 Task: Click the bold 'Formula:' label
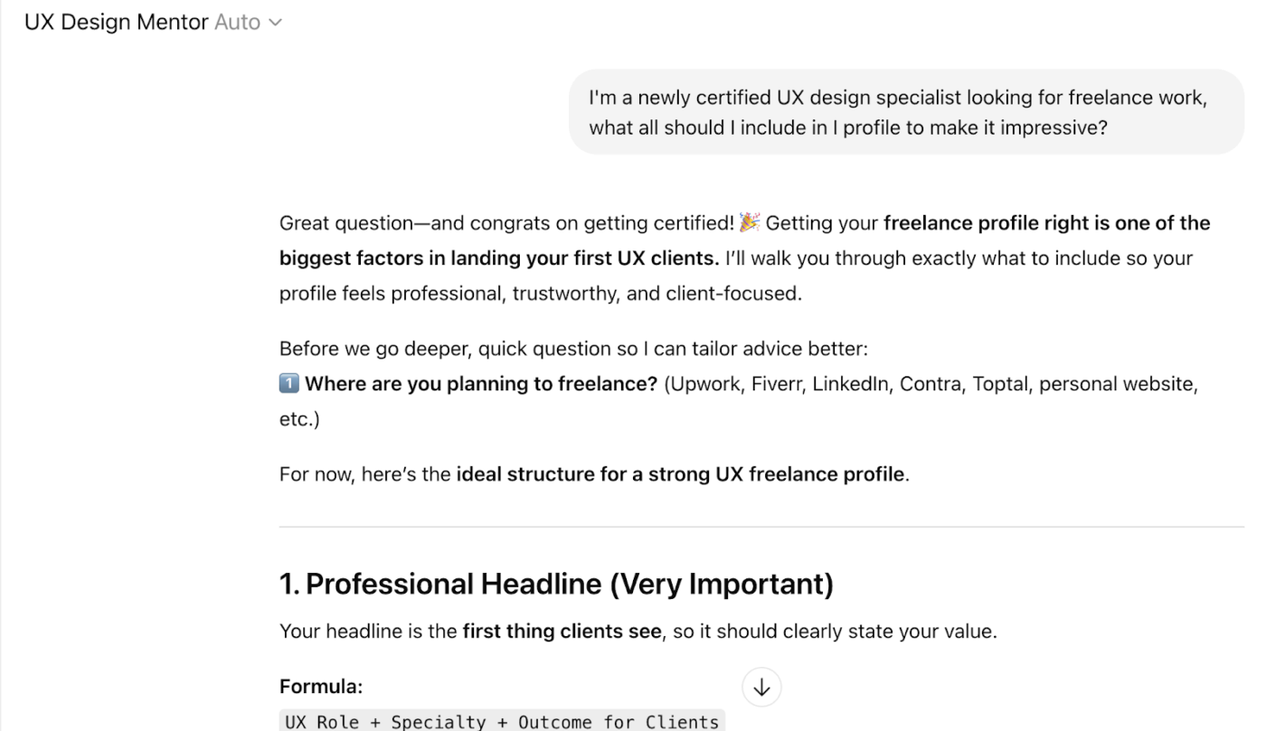(321, 686)
